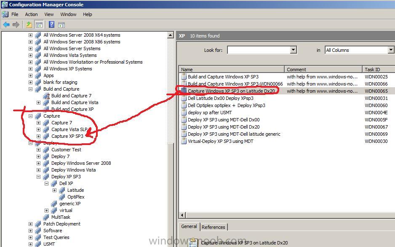Expand the All Windows XP Systems node
The height and width of the screenshot is (247, 395).
[30, 69]
